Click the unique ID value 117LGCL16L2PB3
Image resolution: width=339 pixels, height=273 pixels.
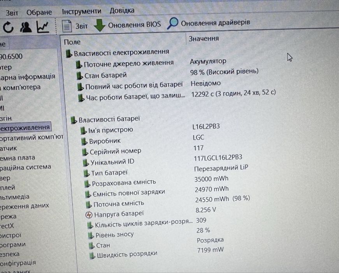click(218, 158)
